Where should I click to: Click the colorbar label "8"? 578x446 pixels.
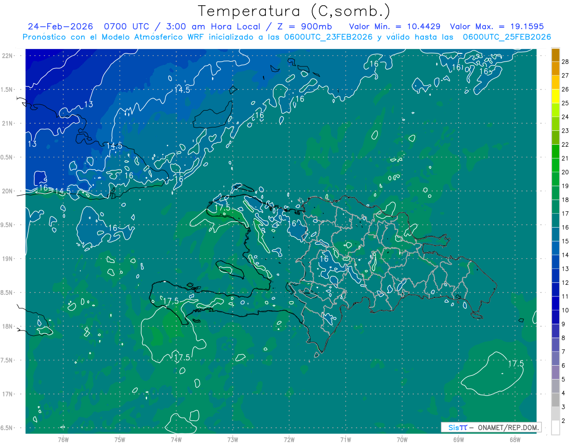point(563,338)
